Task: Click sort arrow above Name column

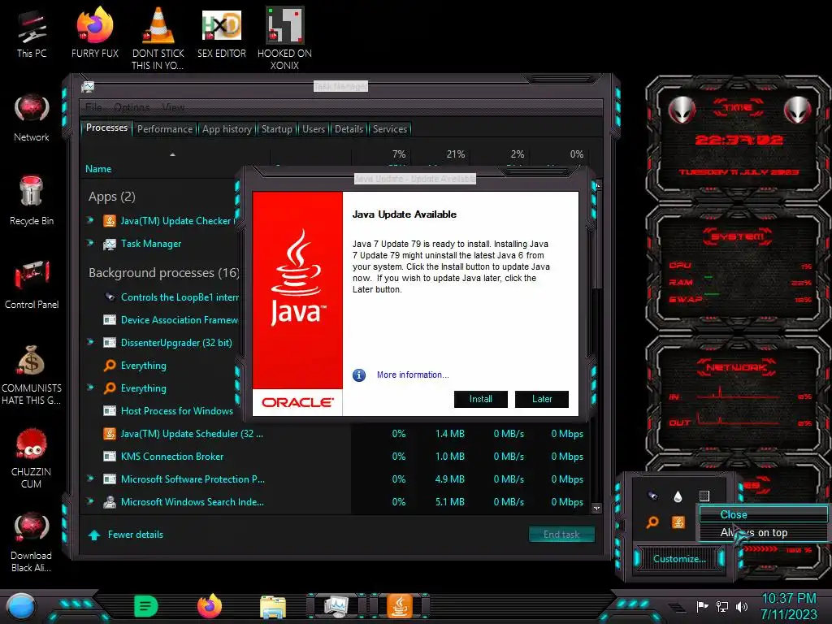Action: [172, 154]
